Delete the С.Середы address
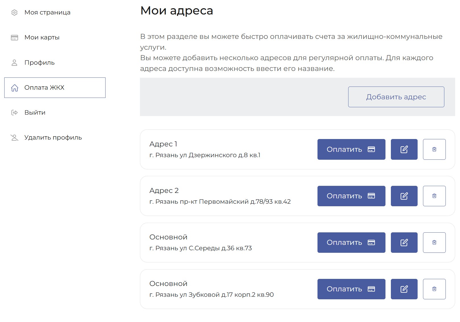The height and width of the screenshot is (322, 460). [434, 243]
